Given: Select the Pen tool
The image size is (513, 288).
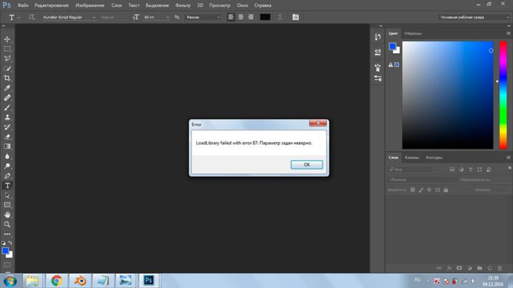Looking at the screenshot, I should pyautogui.click(x=7, y=175).
